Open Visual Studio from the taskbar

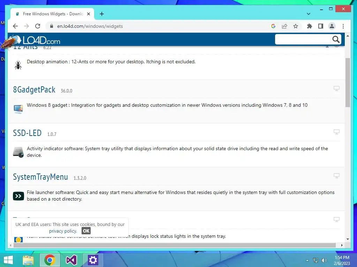tap(71, 260)
